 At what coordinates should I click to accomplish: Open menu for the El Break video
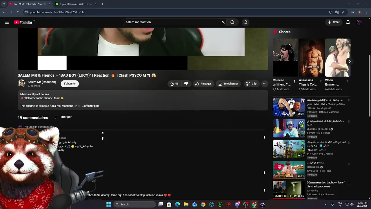(349, 101)
